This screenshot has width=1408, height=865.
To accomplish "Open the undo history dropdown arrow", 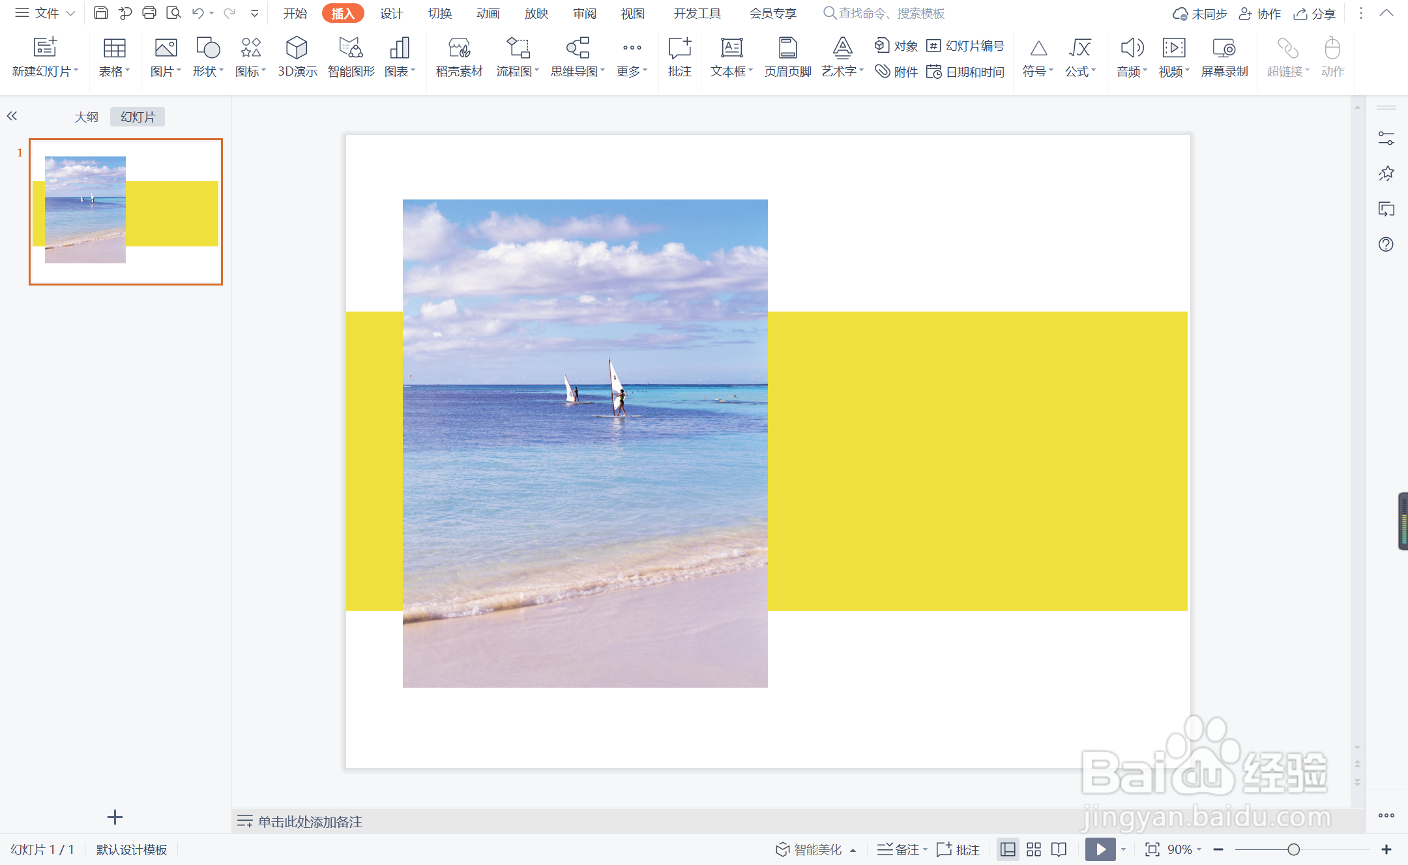I will 212,13.
